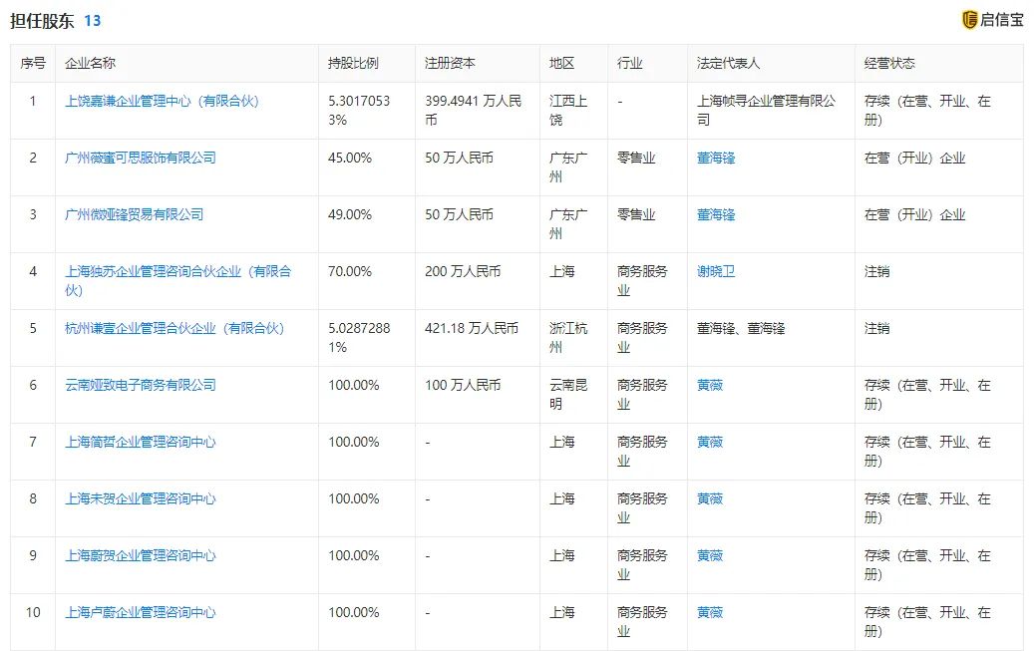Click the blue shareholder count 13

(93, 19)
